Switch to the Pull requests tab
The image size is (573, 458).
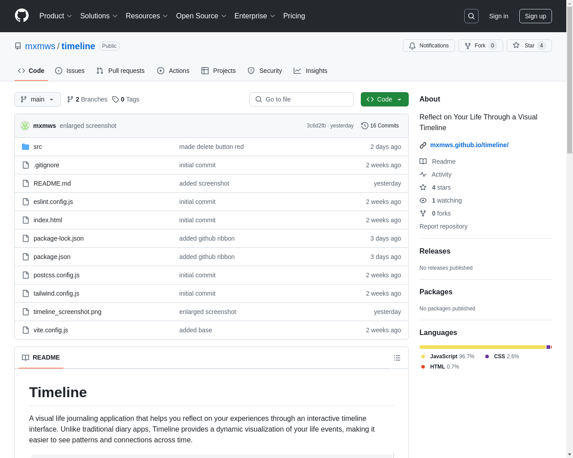tap(120, 71)
